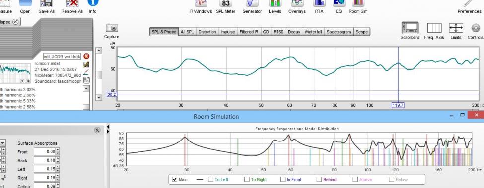Open the RTA analyzer
Screen dimensions: 484x188
tap(319, 3)
